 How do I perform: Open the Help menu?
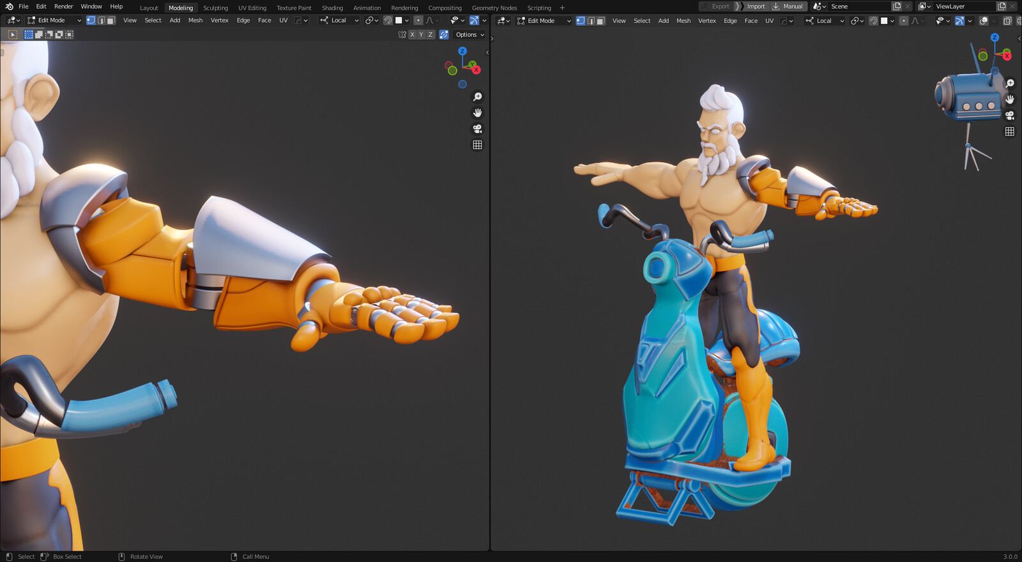coord(116,6)
